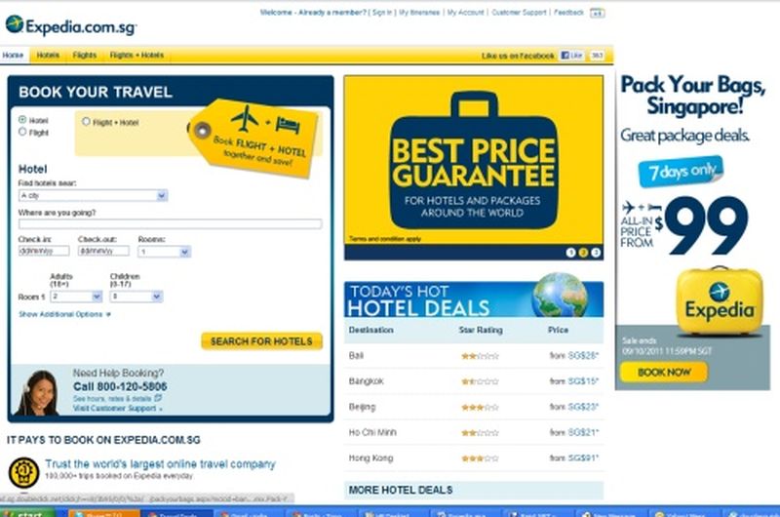Open the Adults count dropdown
The width and height of the screenshot is (780, 517).
click(76, 297)
